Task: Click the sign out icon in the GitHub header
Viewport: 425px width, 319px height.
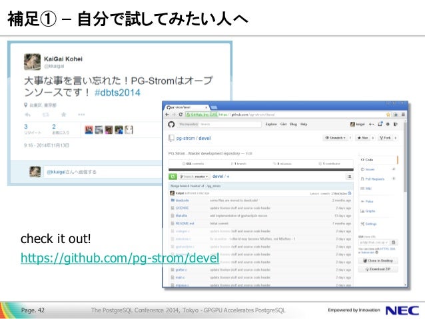Action: [x=396, y=124]
